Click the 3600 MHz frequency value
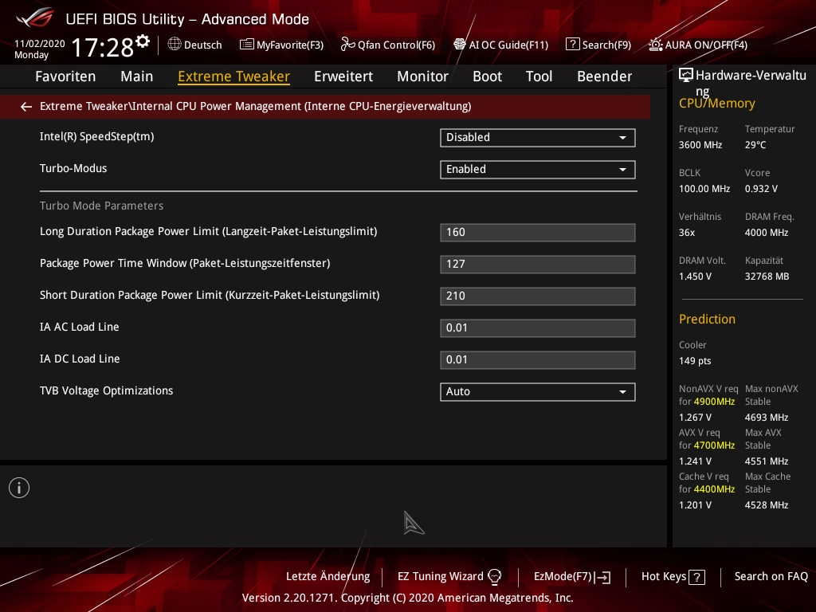 coord(700,145)
